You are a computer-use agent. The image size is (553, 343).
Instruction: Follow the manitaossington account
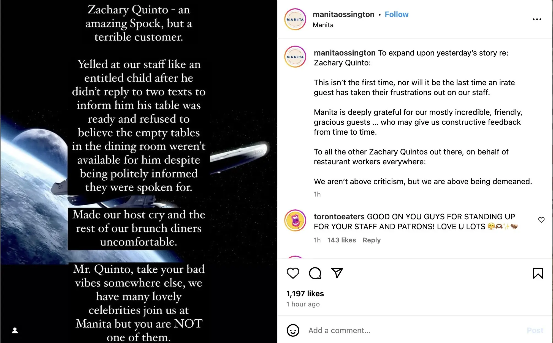[x=396, y=14]
